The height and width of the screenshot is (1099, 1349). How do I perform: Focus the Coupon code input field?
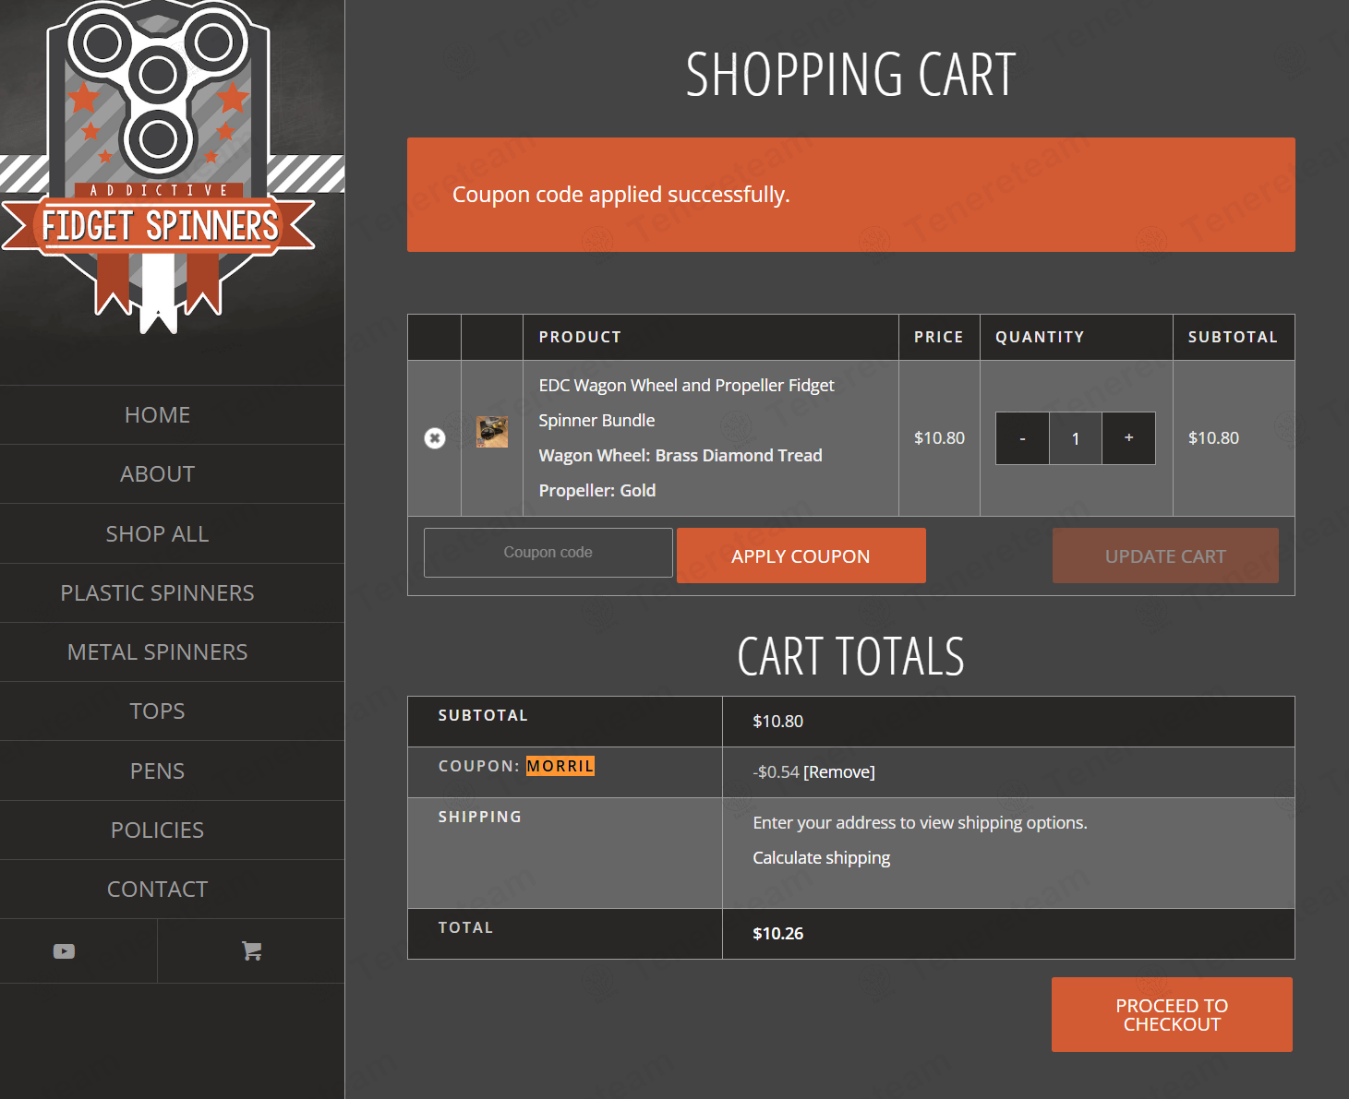click(x=548, y=553)
